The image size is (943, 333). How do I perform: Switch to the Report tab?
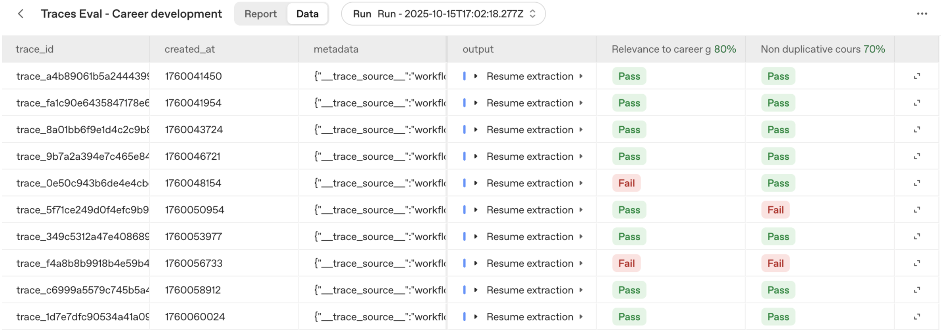point(260,14)
